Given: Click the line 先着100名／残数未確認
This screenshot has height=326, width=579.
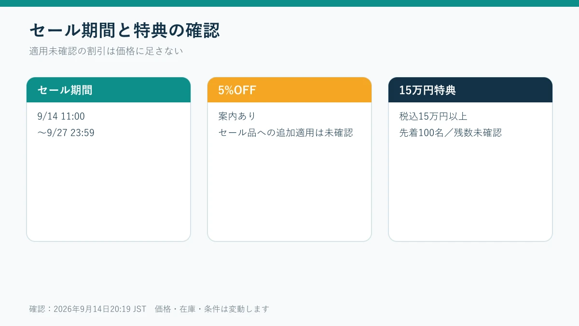Looking at the screenshot, I should point(451,132).
